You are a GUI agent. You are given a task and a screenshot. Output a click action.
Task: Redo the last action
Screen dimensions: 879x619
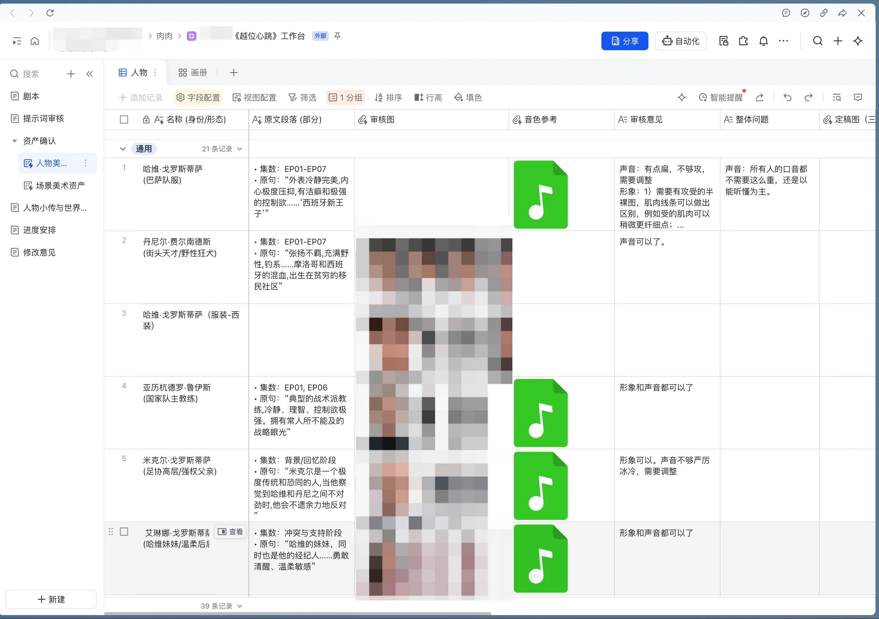pyautogui.click(x=808, y=98)
